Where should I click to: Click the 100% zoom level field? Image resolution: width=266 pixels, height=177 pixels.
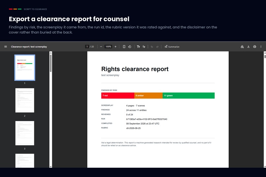108,46
